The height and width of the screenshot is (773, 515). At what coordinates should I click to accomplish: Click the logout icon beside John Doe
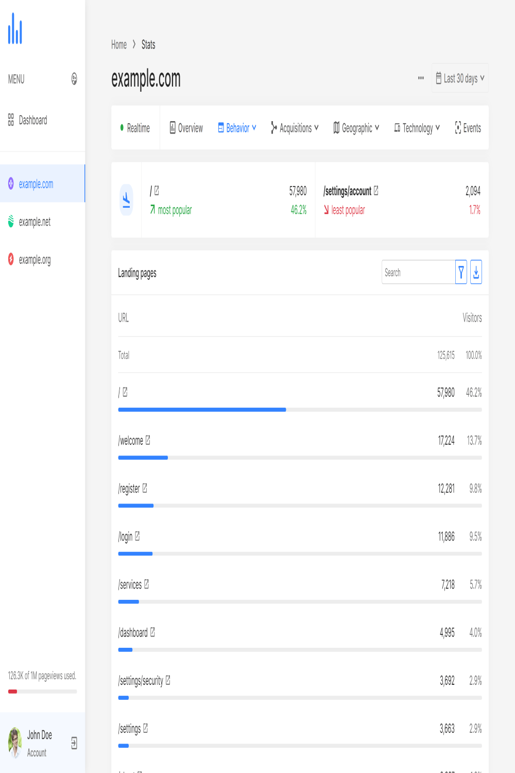tap(74, 743)
